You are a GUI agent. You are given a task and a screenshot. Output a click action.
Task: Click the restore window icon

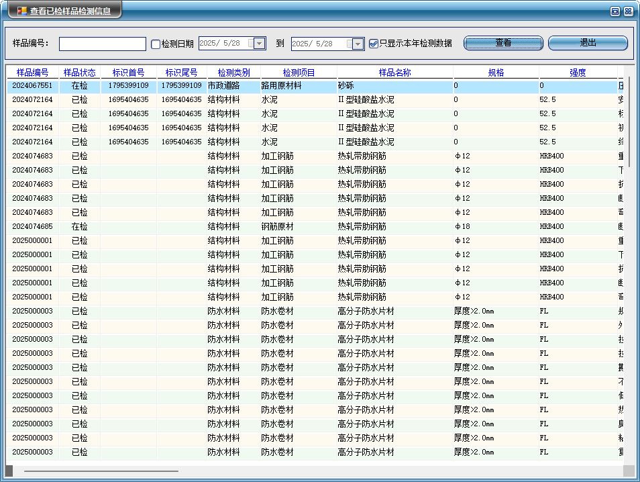615,11
